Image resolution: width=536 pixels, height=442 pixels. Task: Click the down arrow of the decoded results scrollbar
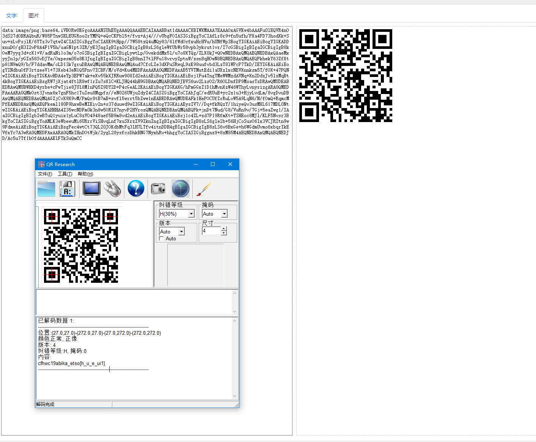[235, 396]
